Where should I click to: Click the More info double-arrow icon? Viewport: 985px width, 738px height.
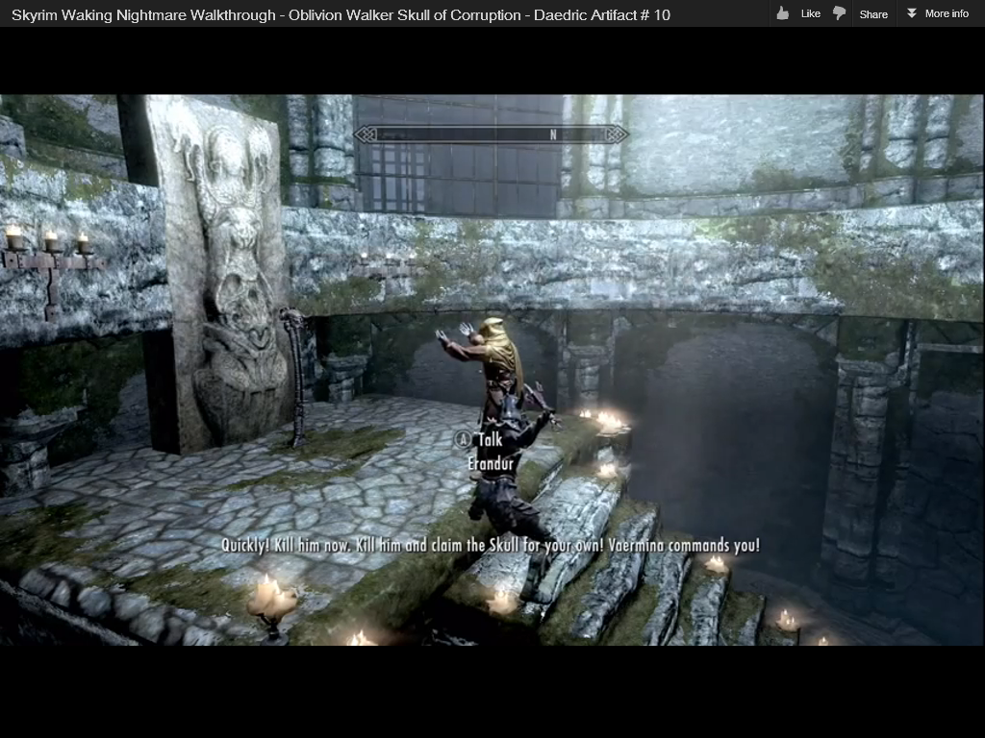912,13
